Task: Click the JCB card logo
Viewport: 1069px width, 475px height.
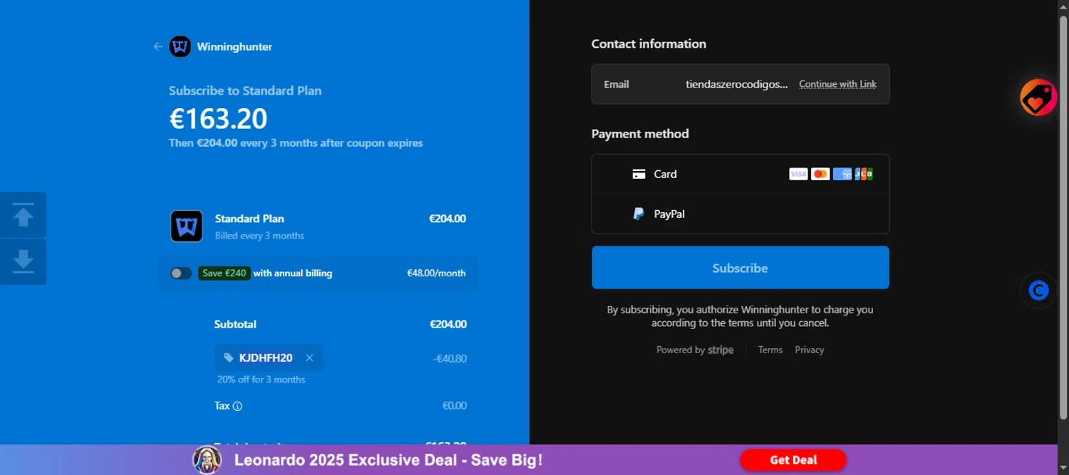Action: [x=864, y=174]
